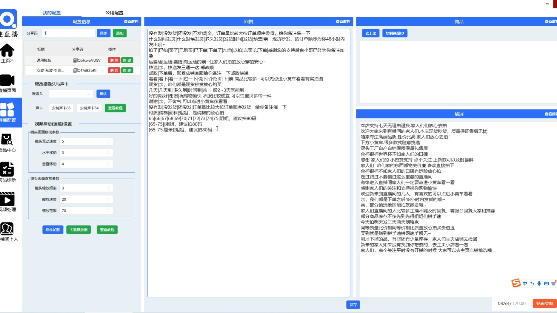This screenshot has width=557, height=313.
Task: Click 安装声卡64 button
Action: (89, 108)
